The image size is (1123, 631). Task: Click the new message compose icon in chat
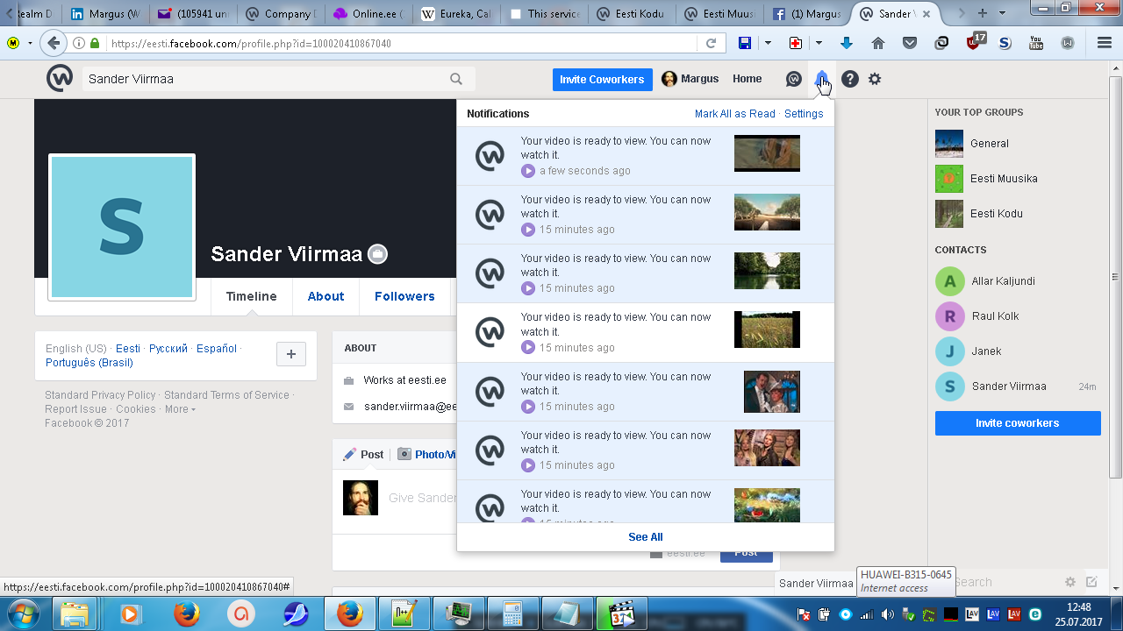coord(1091,582)
